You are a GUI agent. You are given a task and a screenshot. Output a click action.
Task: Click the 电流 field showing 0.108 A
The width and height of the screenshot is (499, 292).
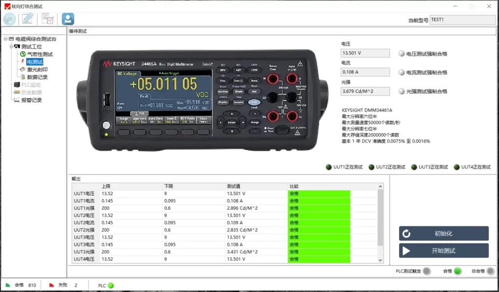point(365,72)
